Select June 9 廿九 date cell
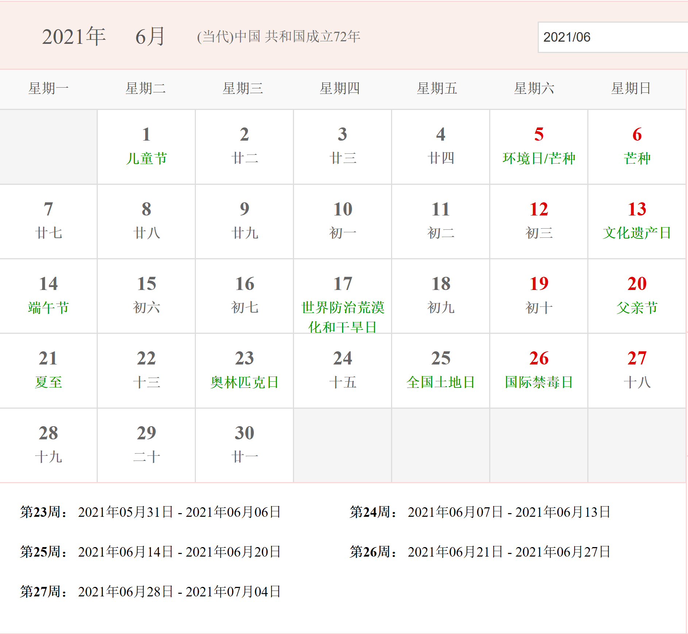This screenshot has height=634, width=688. tap(244, 222)
